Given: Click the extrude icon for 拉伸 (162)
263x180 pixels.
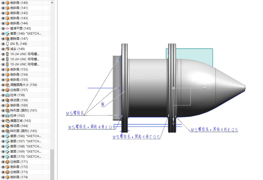Looking at the screenshot, I should (7, 116).
